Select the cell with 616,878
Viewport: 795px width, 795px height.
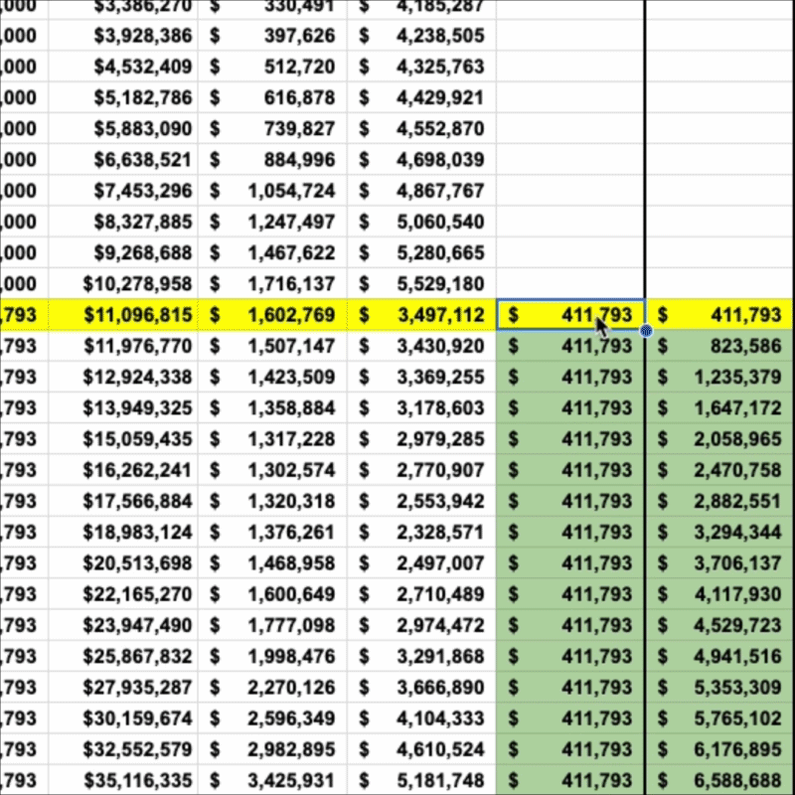(x=272, y=97)
